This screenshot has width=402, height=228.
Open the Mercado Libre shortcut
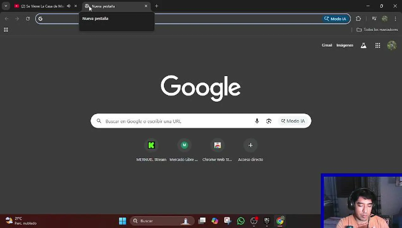tap(184, 151)
